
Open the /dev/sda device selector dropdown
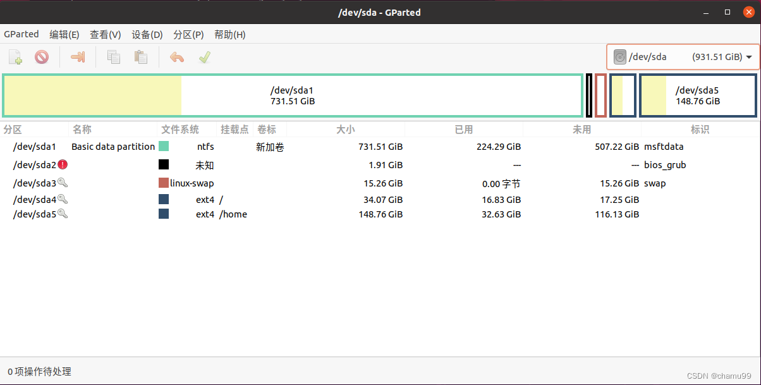pos(683,57)
